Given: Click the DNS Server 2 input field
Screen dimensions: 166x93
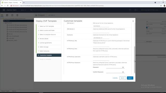Looking at the screenshot, I should (x=101, y=32).
